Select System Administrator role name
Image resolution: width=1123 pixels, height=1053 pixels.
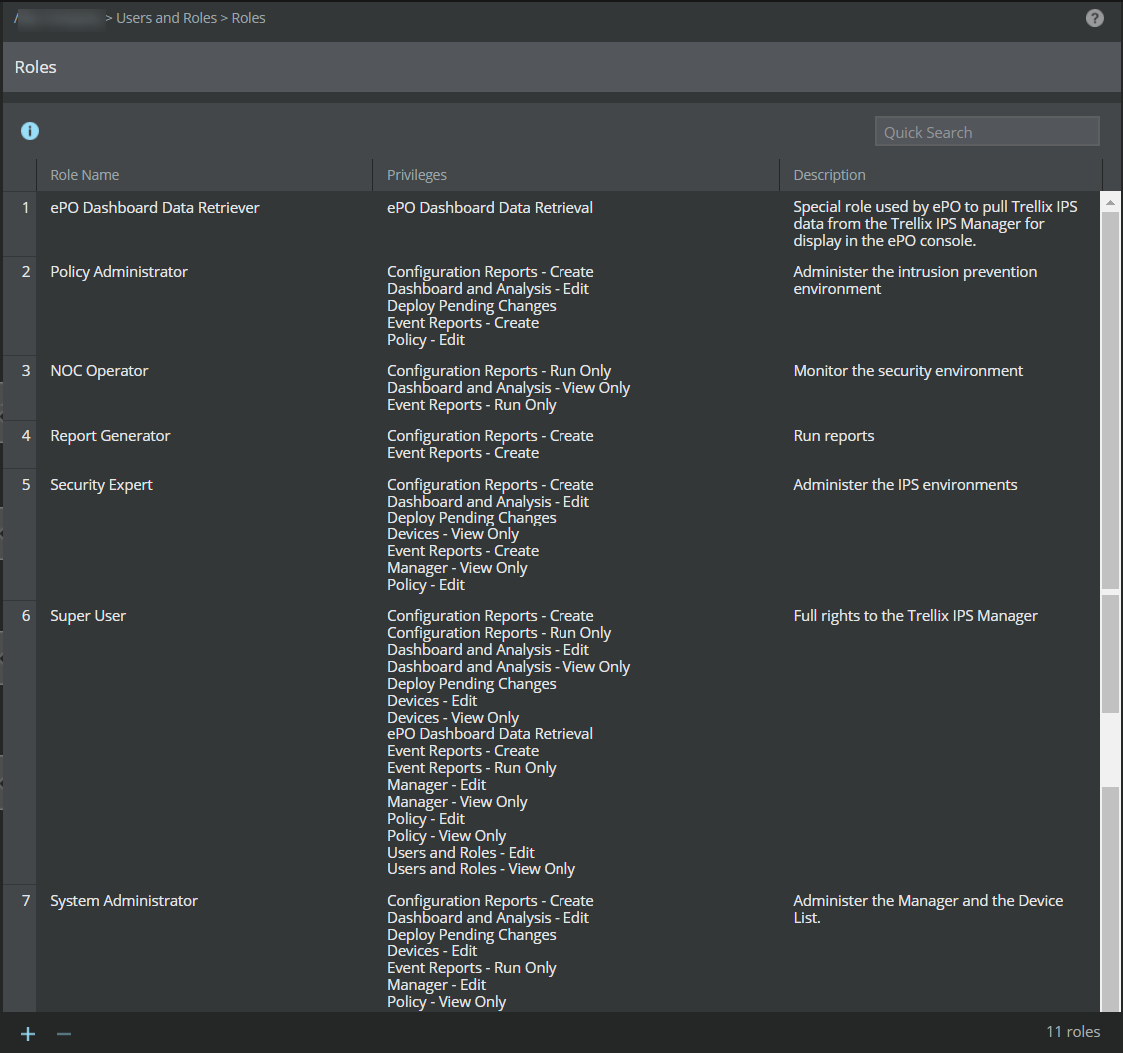click(123, 901)
